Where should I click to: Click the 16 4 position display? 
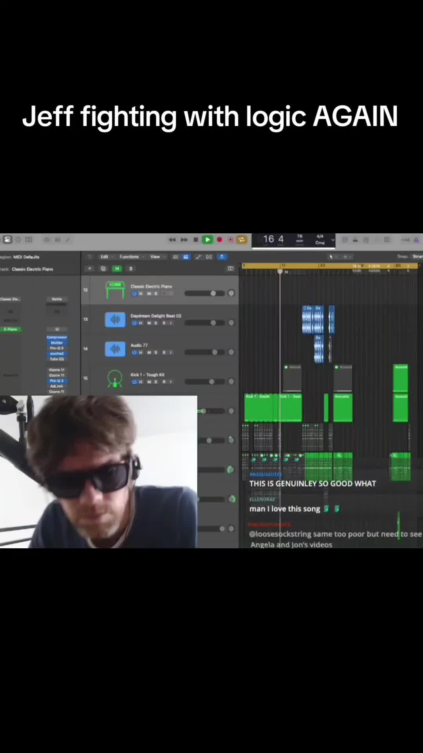pyautogui.click(x=273, y=239)
